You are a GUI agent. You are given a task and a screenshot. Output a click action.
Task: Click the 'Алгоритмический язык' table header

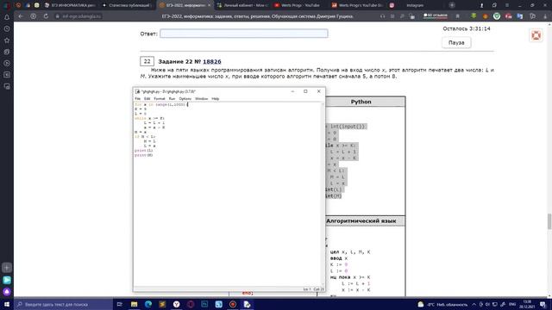tap(361, 221)
